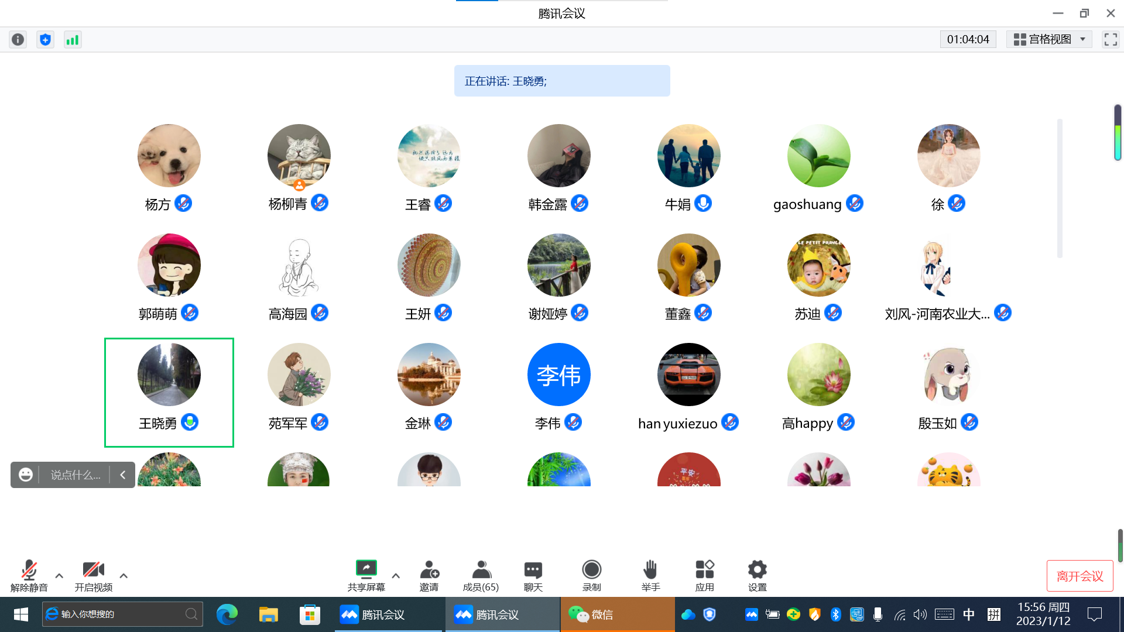Open the blue security shield icon
Screen dimensions: 1124x632
coord(45,39)
